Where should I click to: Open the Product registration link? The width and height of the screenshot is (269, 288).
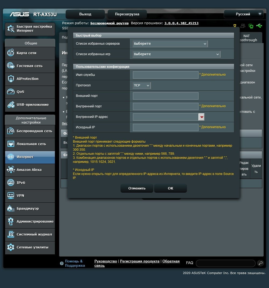(140, 261)
